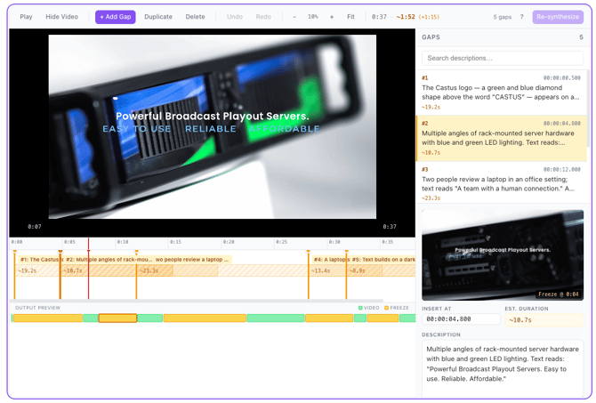This screenshot has height=403, width=596.
Task: Click the zoom in plus icon
Action: click(x=332, y=17)
